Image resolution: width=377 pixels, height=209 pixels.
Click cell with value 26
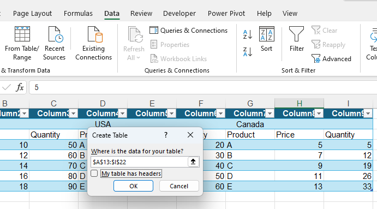pyautogui.click(x=348, y=176)
